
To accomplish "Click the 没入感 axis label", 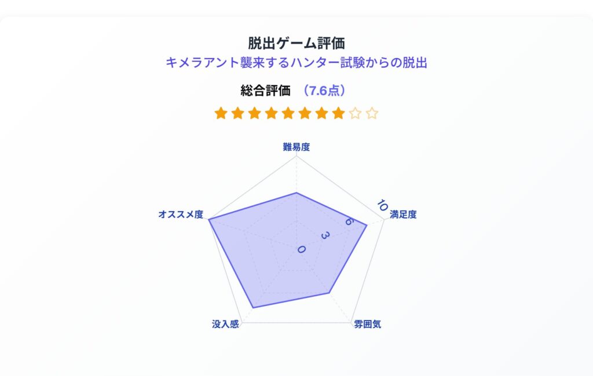I will point(225,325).
